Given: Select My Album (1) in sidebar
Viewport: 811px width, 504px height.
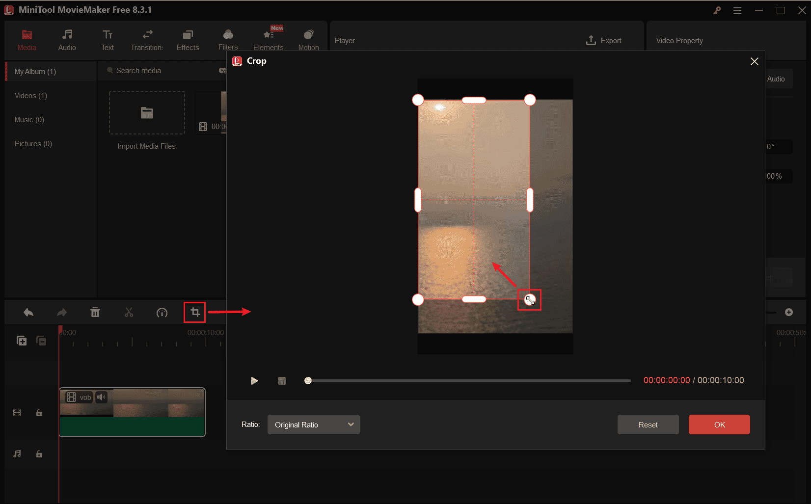Looking at the screenshot, I should click(x=51, y=72).
